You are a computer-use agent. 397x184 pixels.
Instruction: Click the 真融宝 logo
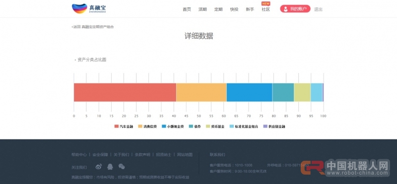click(89, 8)
